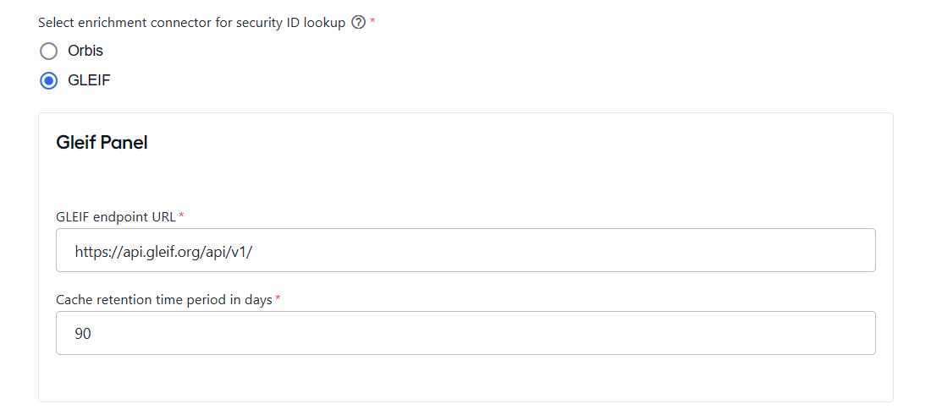Click the asterisk beside the security ID lookup help icon

click(372, 21)
